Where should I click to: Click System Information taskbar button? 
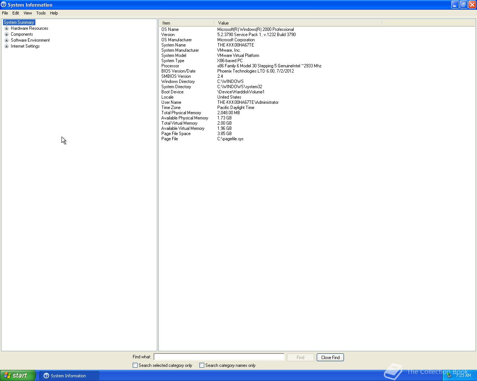[x=69, y=376]
